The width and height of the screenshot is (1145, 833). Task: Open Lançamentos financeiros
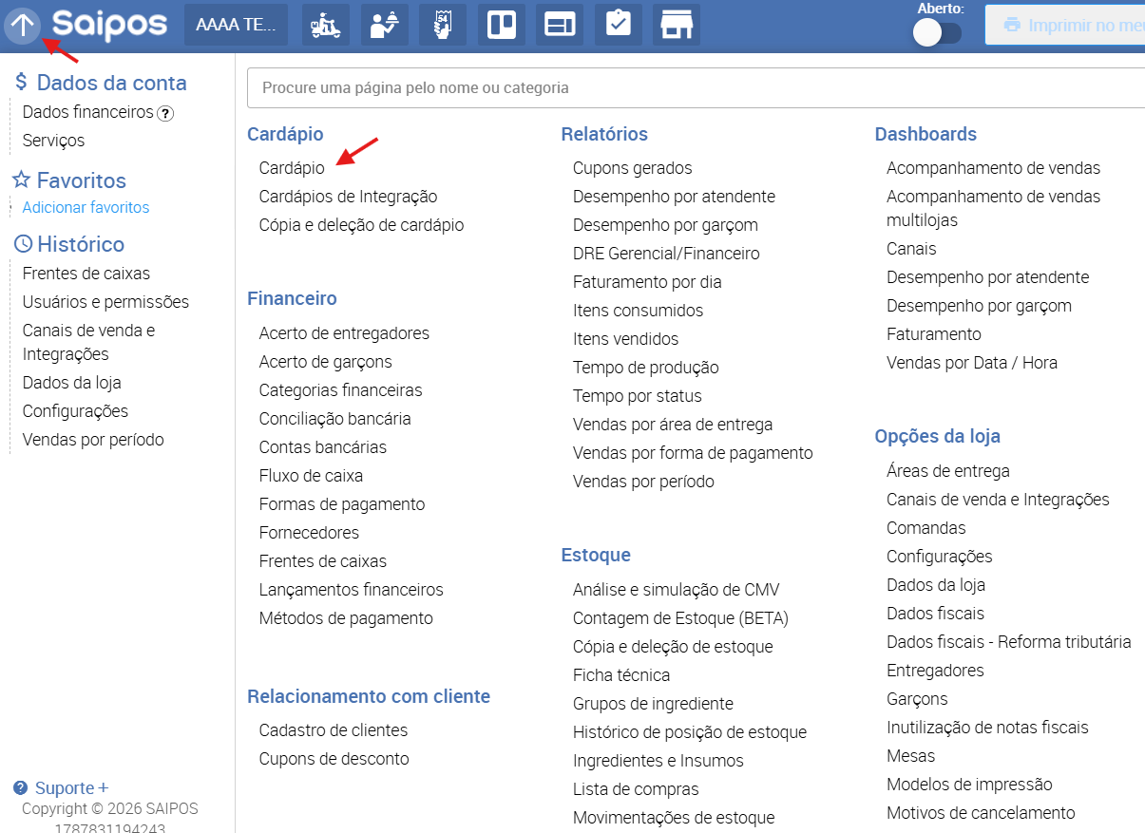point(351,590)
